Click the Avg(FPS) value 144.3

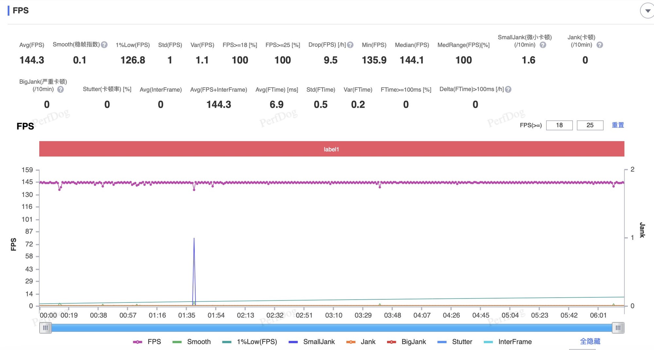32,60
